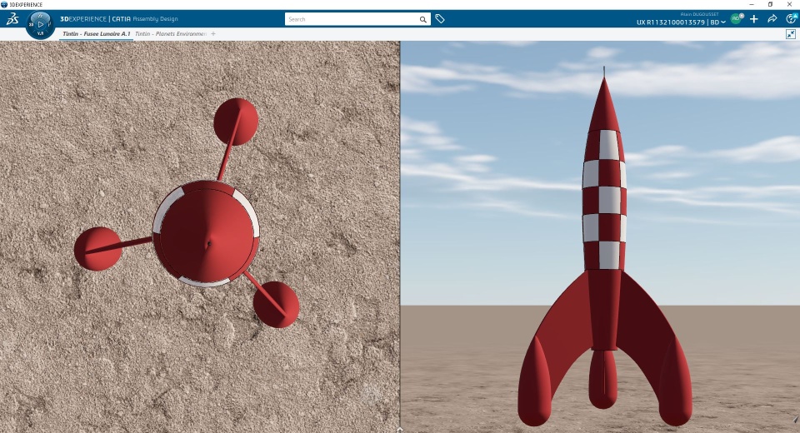
Task: Select the left landing foot in top view
Action: coord(98,248)
